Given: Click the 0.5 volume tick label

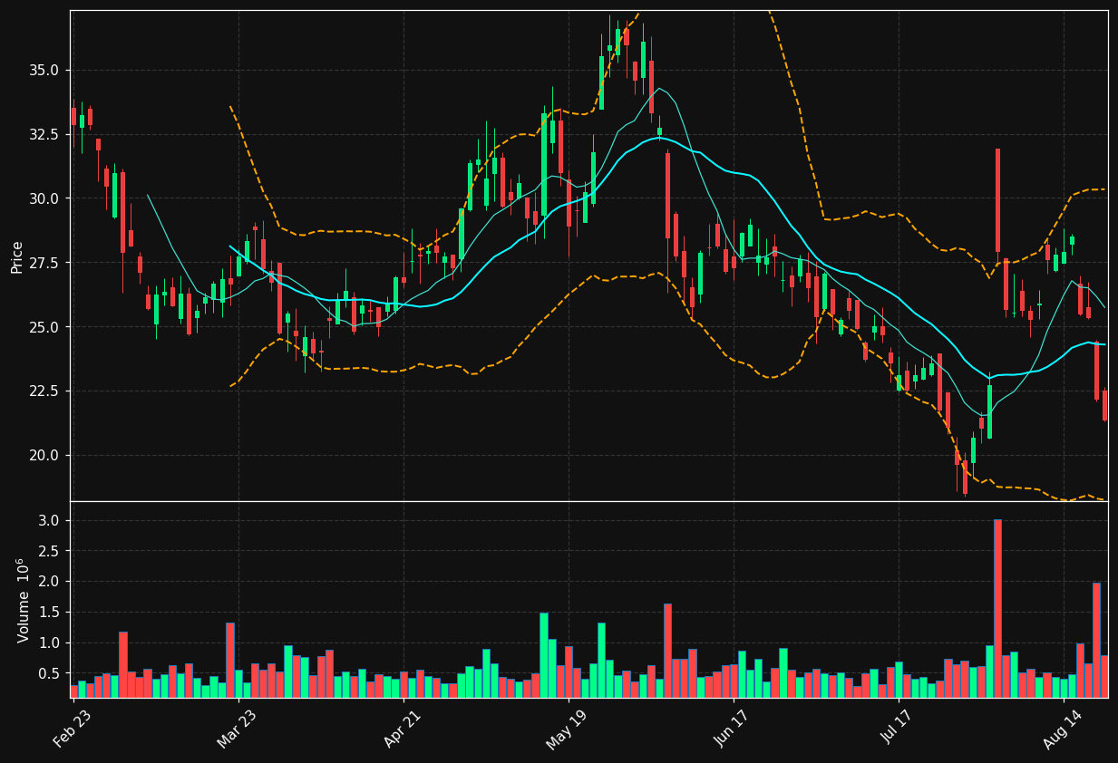Looking at the screenshot, I should click(x=50, y=674).
